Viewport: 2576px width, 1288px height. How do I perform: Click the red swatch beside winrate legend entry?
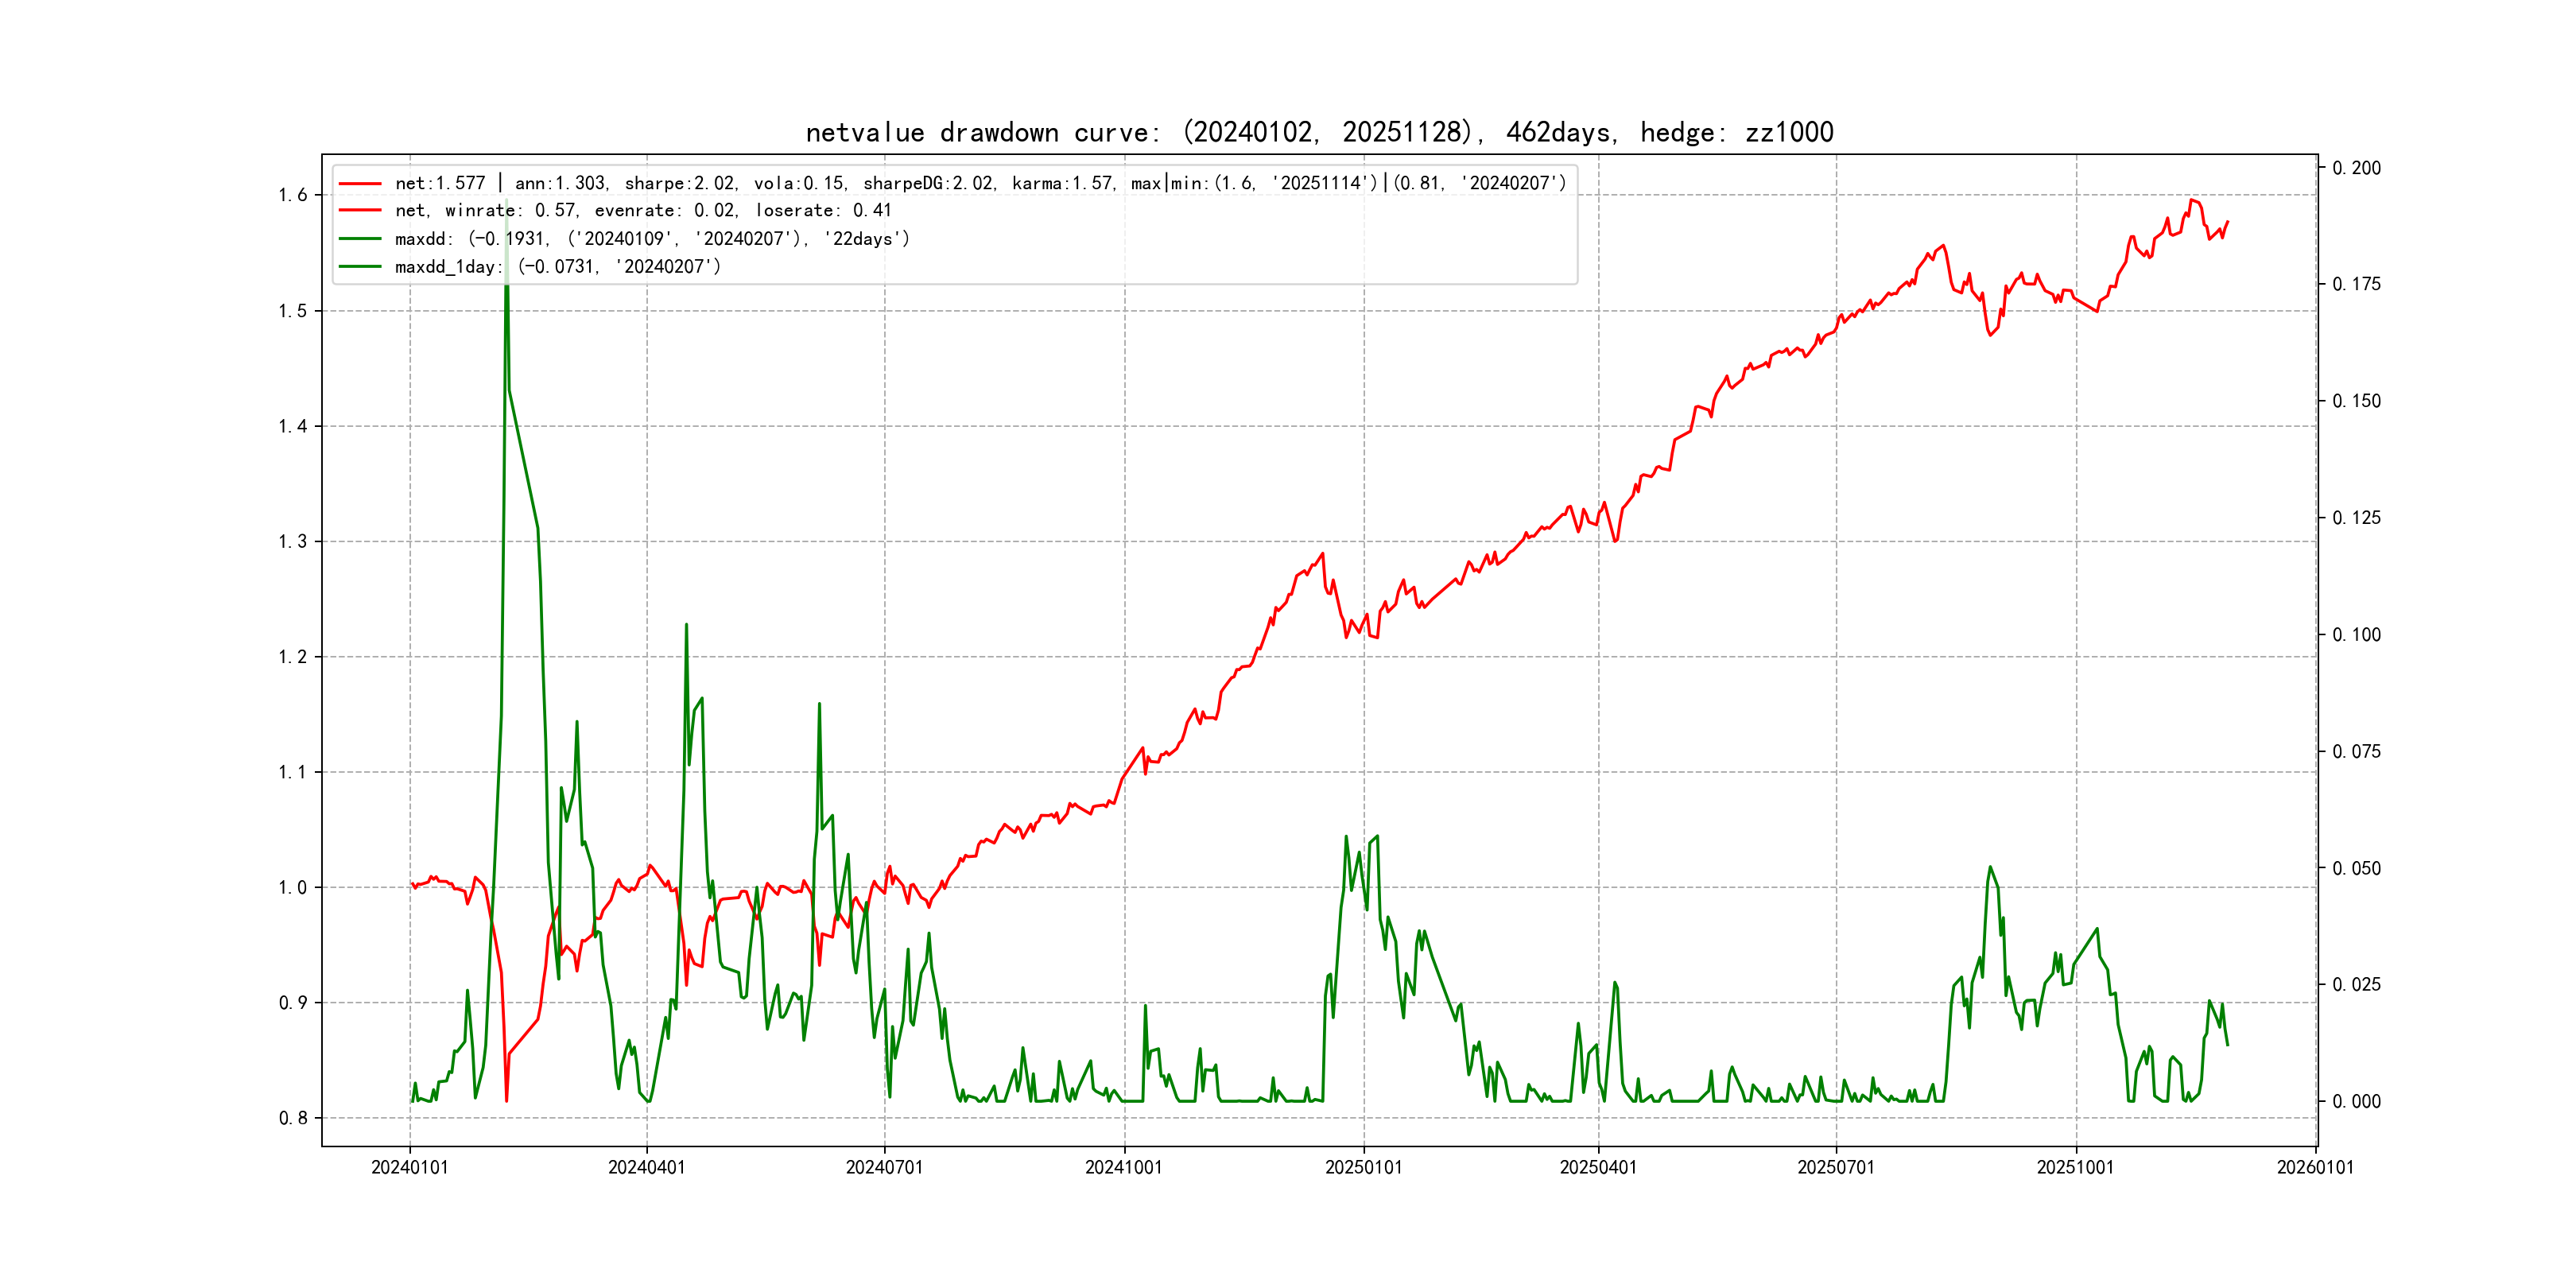[x=360, y=210]
